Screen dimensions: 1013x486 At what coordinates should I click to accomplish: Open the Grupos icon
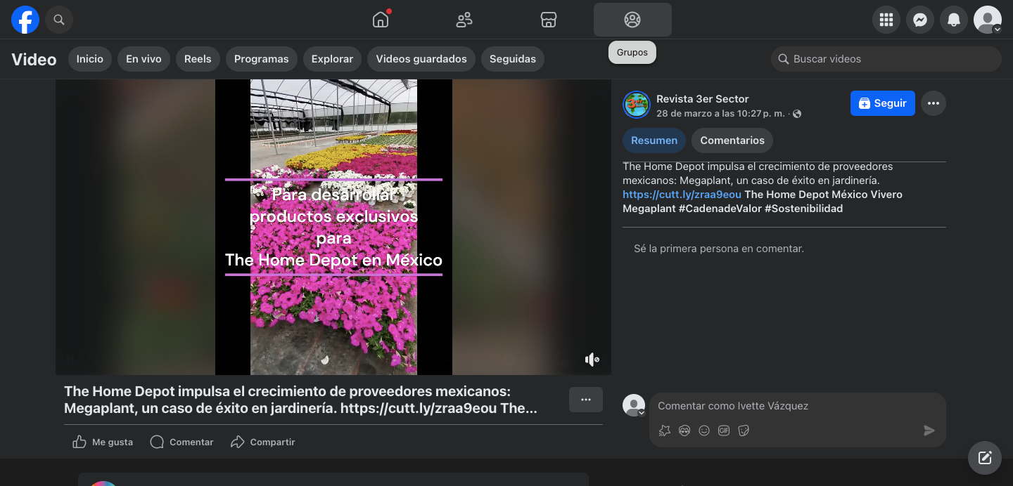(632, 20)
